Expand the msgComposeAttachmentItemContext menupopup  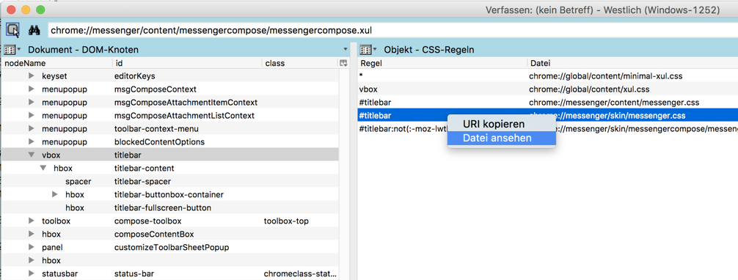[x=32, y=102]
